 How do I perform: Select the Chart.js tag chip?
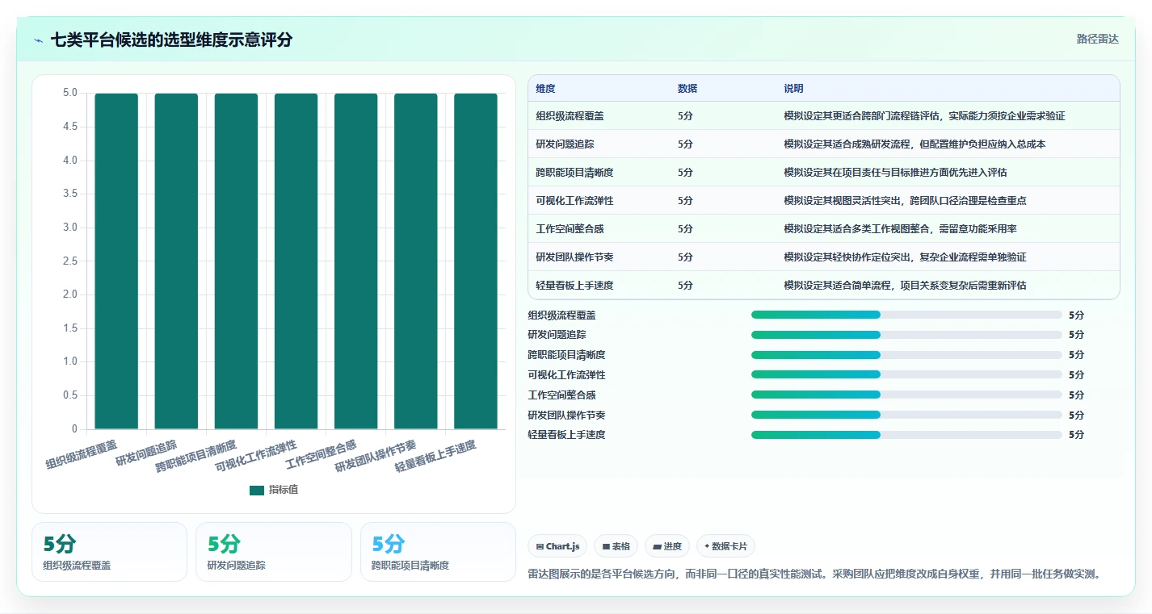(557, 546)
